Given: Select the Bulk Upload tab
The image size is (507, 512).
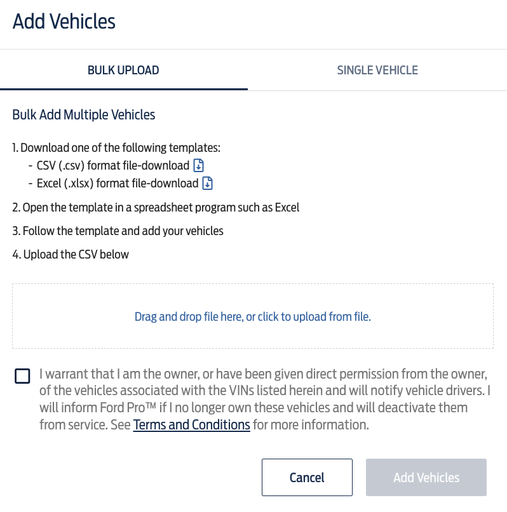Looking at the screenshot, I should click(123, 71).
